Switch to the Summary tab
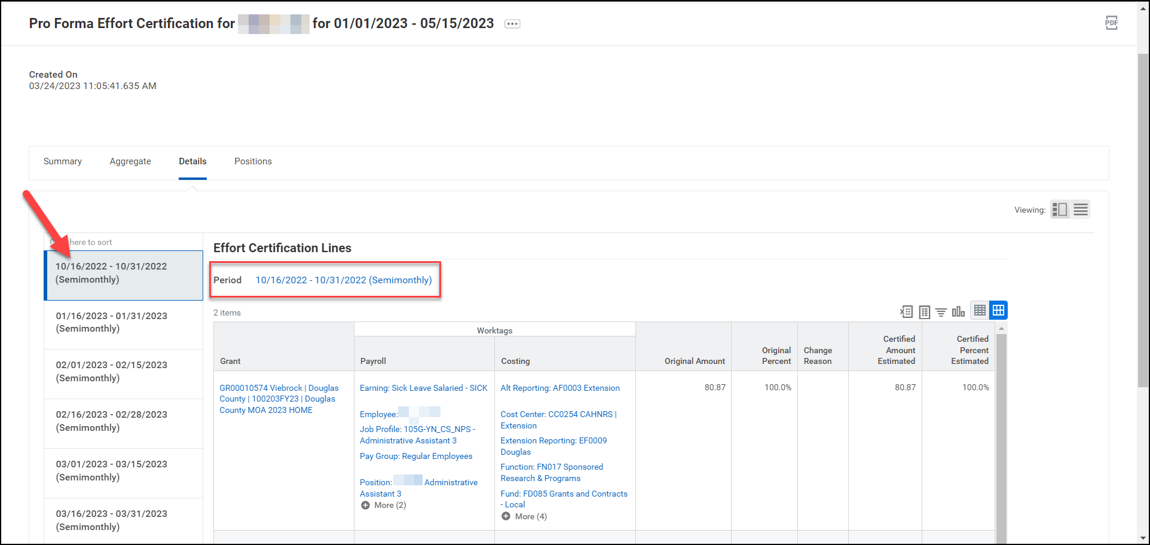Viewport: 1150px width, 545px height. click(62, 161)
